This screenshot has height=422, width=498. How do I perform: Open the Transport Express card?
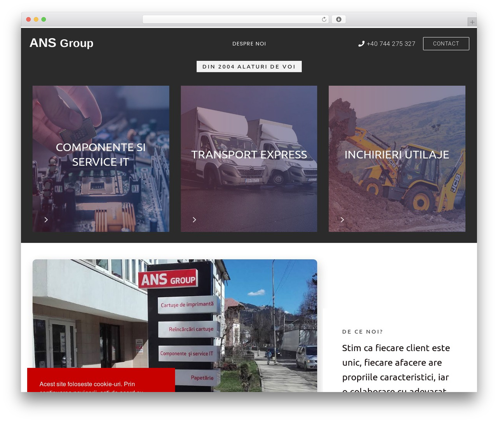pos(249,159)
